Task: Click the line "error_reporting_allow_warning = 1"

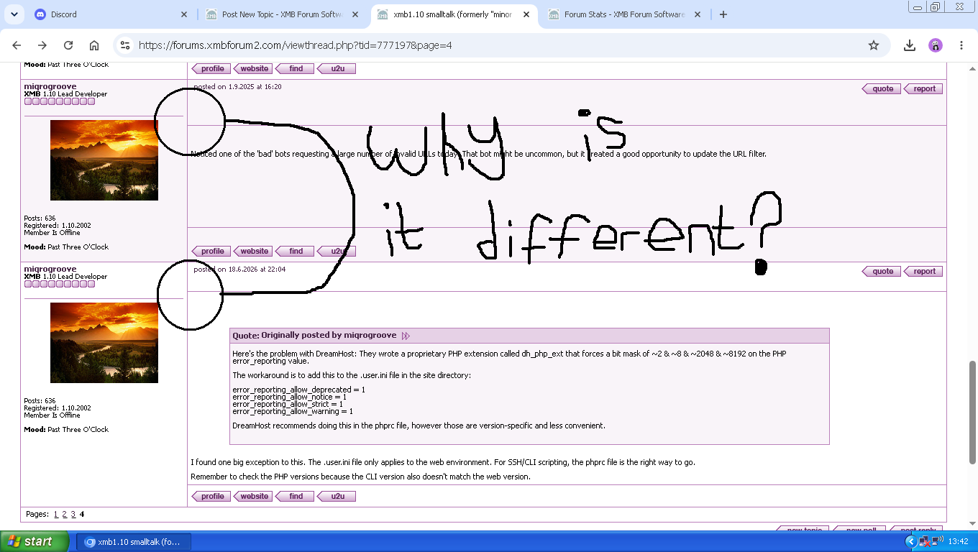Action: coord(293,411)
